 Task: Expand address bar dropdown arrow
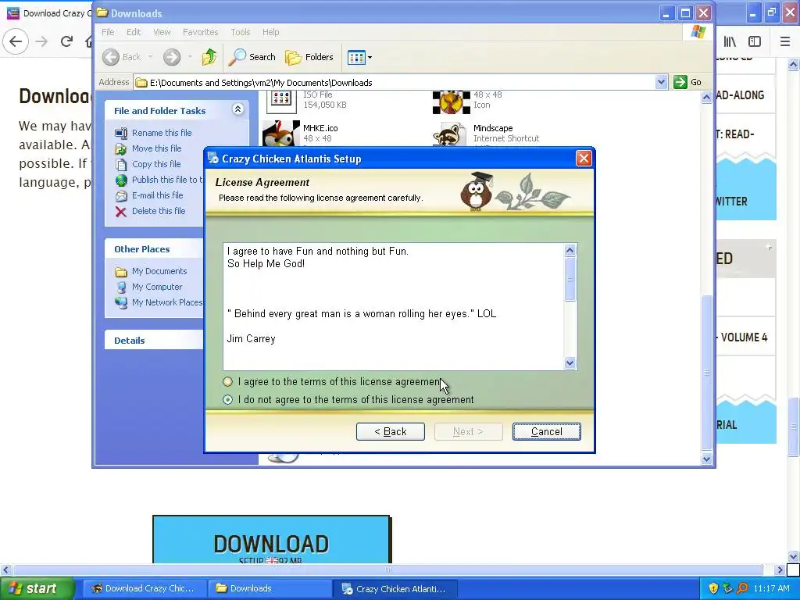[x=661, y=82]
